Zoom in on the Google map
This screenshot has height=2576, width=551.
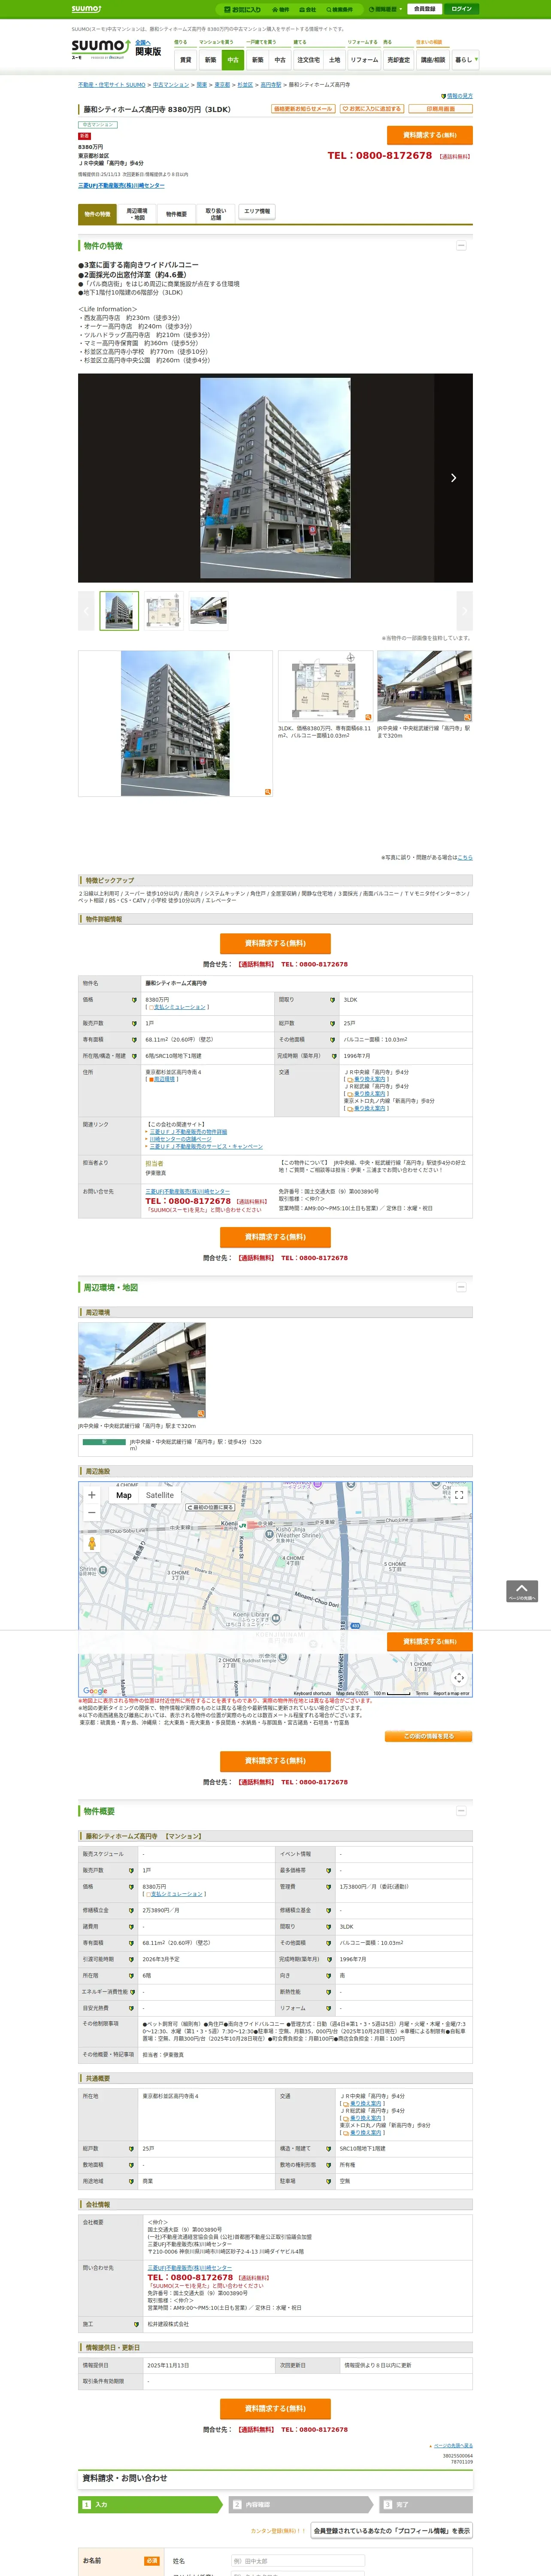click(92, 1496)
